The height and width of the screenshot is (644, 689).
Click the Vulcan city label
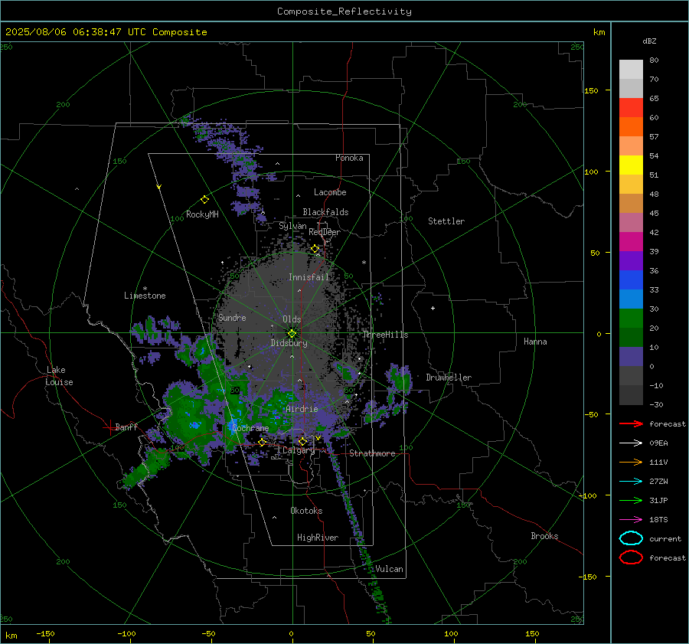pos(389,568)
